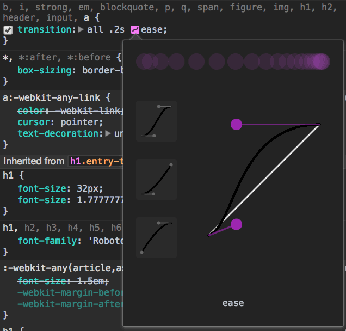Viewport: 346px width, 331px height.
Task: Select the ease-in-out preset curve thumbnail
Action: point(156,121)
